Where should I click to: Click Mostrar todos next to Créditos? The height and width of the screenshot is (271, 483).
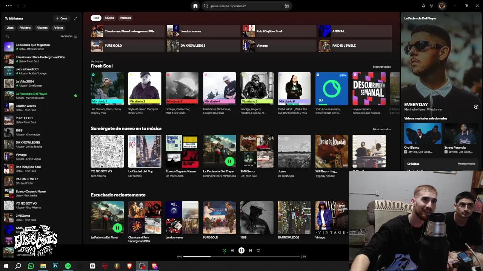pos(466,164)
